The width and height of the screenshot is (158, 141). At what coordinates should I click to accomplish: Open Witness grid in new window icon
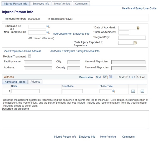(105, 77)
